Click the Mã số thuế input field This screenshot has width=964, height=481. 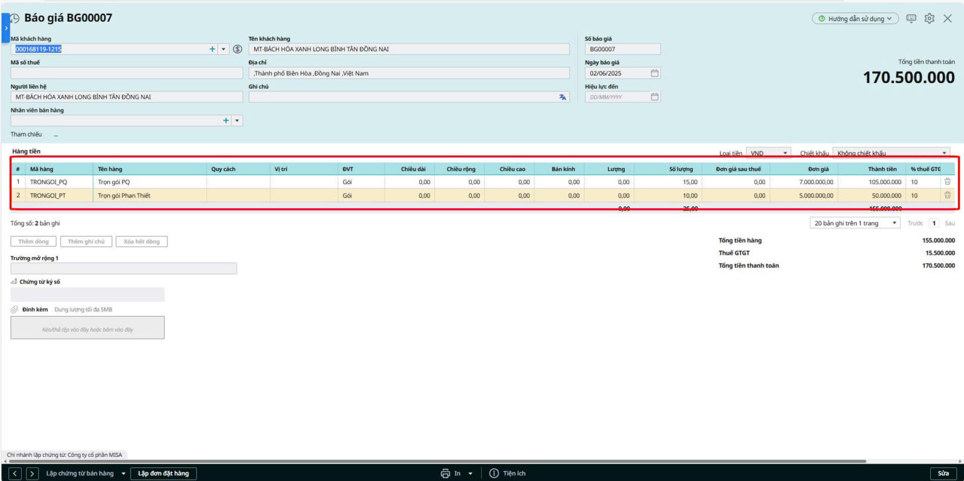click(x=127, y=73)
